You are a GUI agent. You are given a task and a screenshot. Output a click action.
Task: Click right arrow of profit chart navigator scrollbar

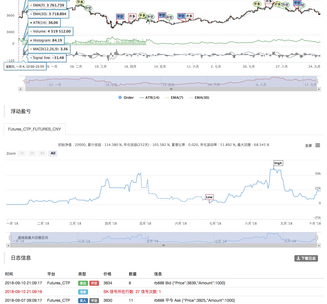pyautogui.click(x=319, y=246)
